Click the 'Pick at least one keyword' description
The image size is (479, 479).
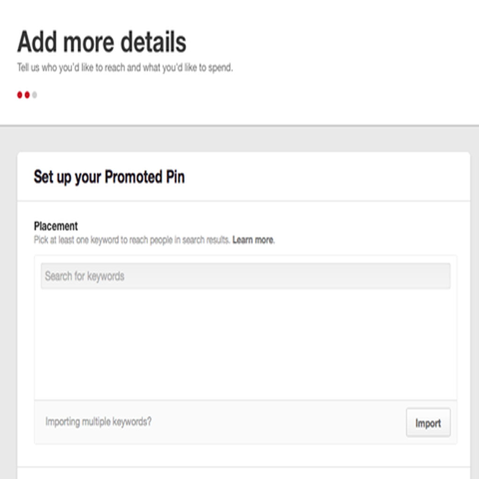131,240
